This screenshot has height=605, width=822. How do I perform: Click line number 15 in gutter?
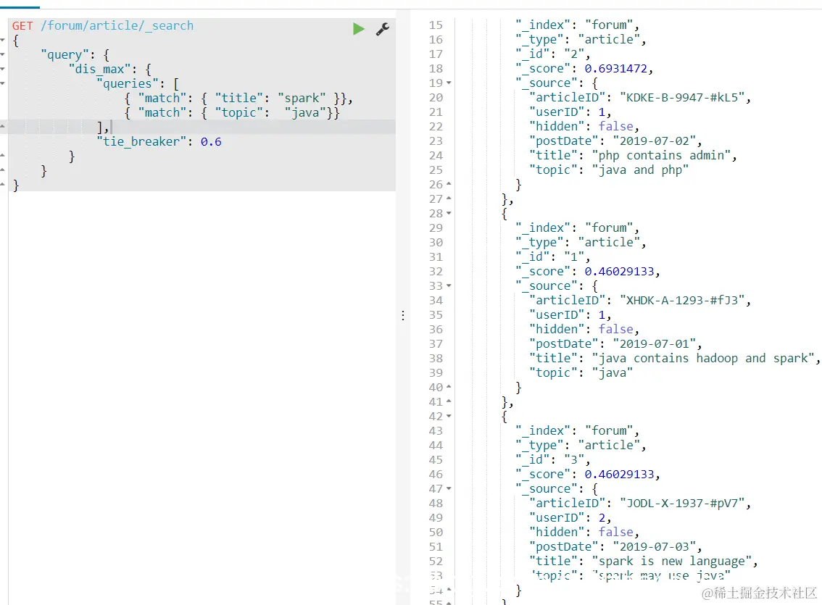click(436, 25)
